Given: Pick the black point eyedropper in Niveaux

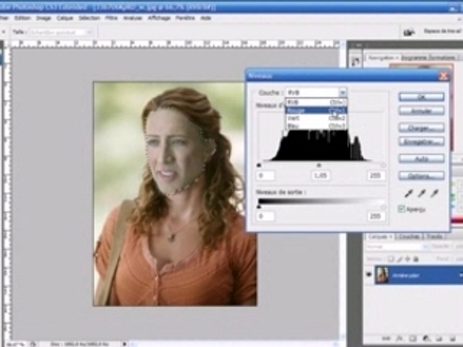Looking at the screenshot, I should pos(409,193).
